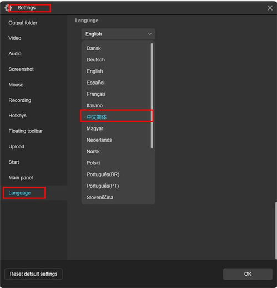This screenshot has width=277, height=288.
Task: Click the settings panel's right-edge scrollbar
Action: [x=276, y=230]
